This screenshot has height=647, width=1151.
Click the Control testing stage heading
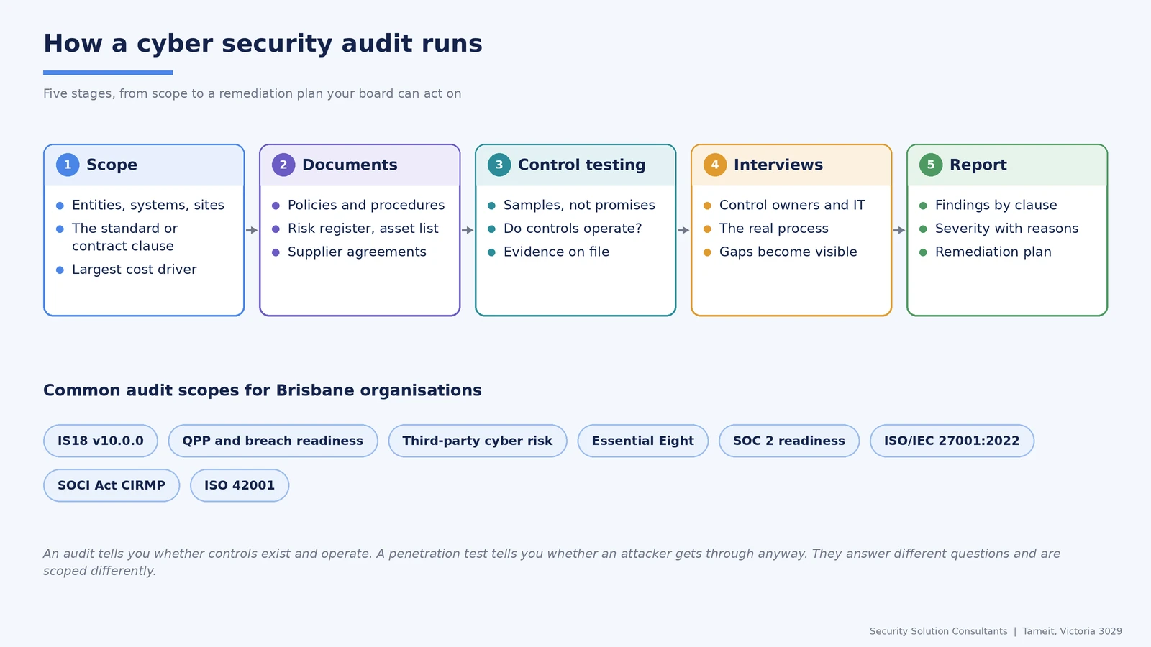tap(582, 165)
